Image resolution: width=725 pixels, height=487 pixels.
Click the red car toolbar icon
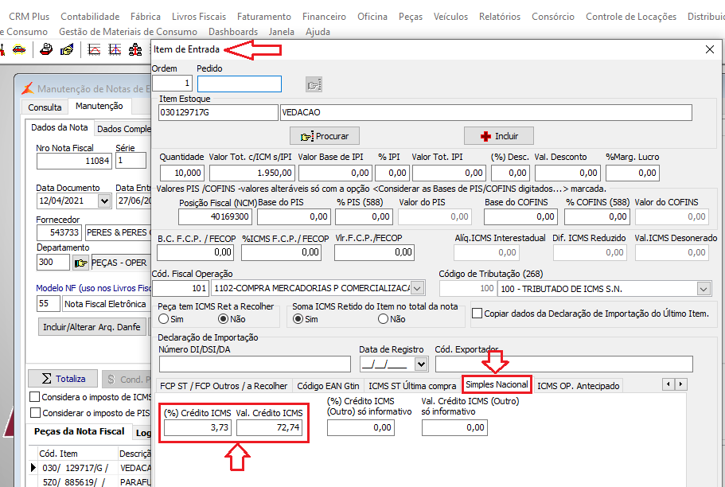18,49
